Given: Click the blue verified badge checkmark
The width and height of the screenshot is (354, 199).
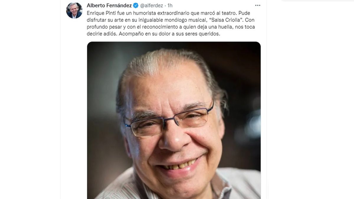Looking at the screenshot, I should click(136, 5).
